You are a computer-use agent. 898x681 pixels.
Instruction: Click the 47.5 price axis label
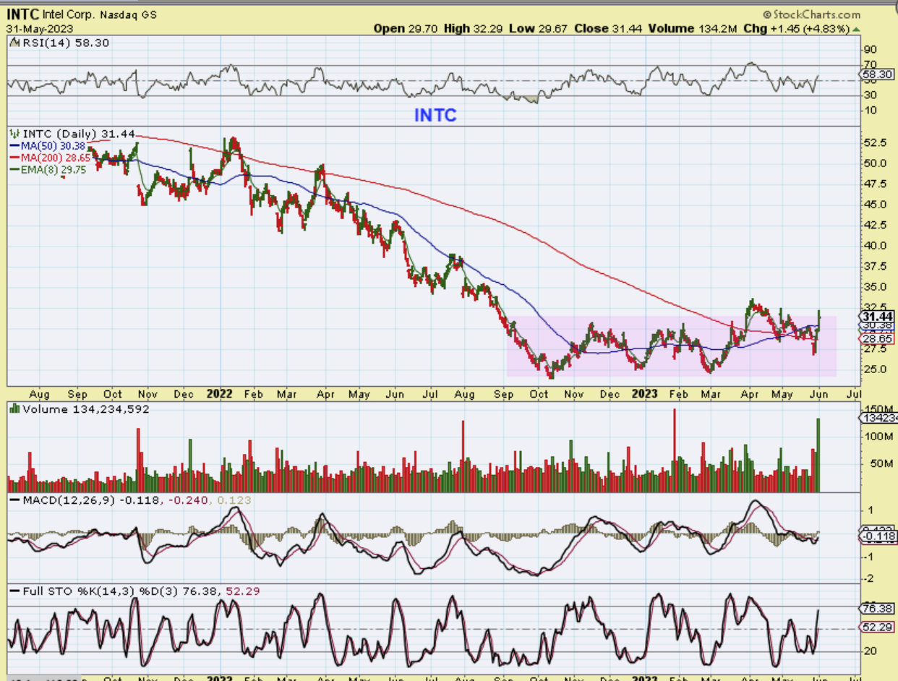[876, 184]
